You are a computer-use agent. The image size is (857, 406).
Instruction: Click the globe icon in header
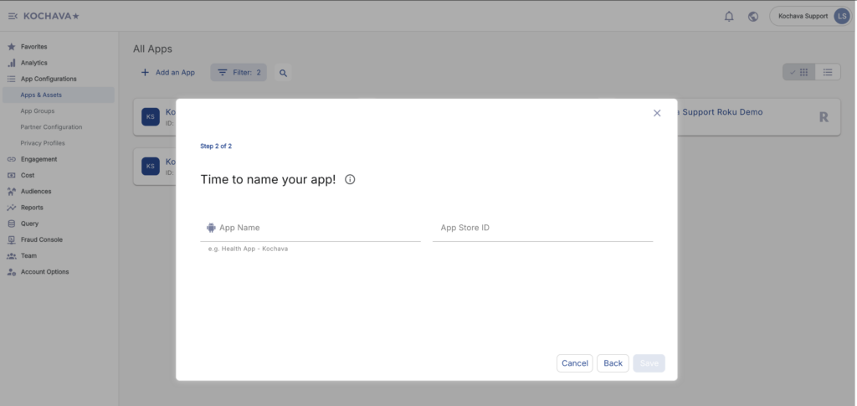click(x=752, y=16)
